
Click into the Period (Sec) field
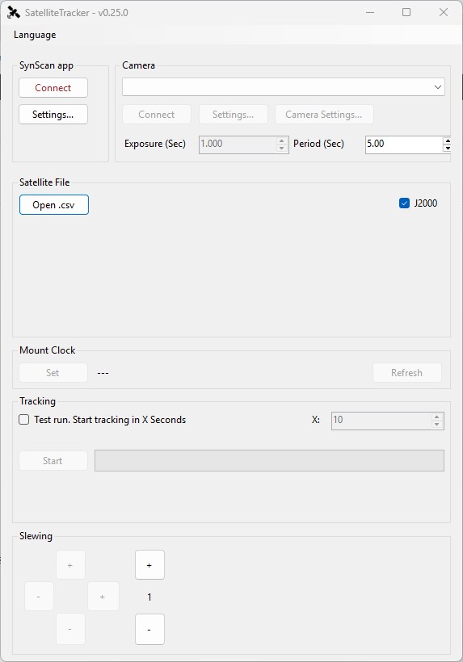[x=404, y=145]
